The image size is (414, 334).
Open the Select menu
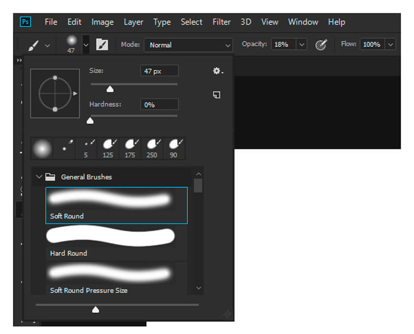pos(191,22)
